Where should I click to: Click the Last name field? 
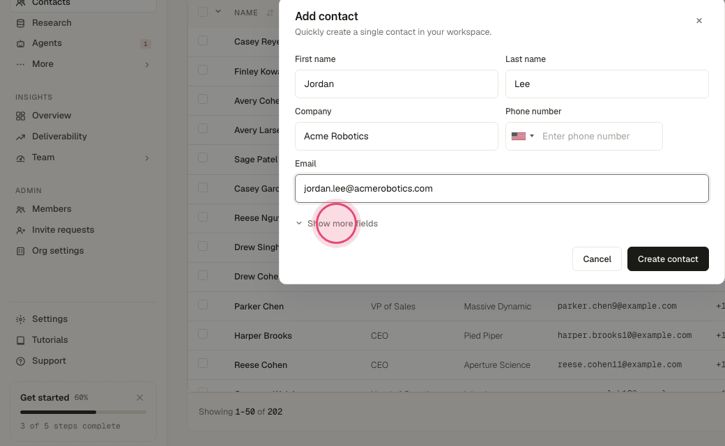606,84
